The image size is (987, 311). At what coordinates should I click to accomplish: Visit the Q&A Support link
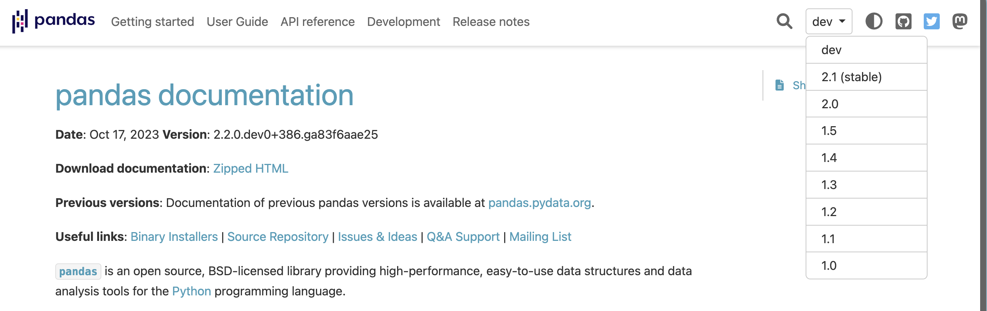pos(463,237)
